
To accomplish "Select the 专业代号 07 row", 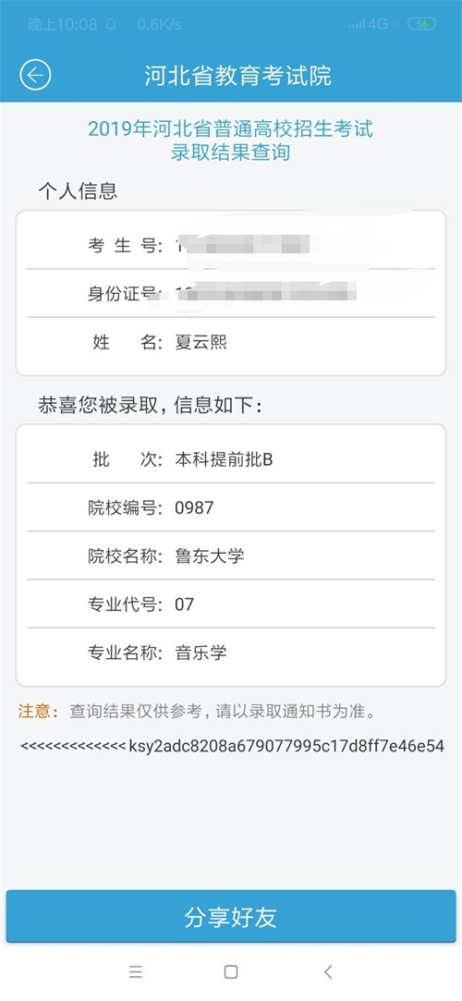I will click(x=231, y=604).
